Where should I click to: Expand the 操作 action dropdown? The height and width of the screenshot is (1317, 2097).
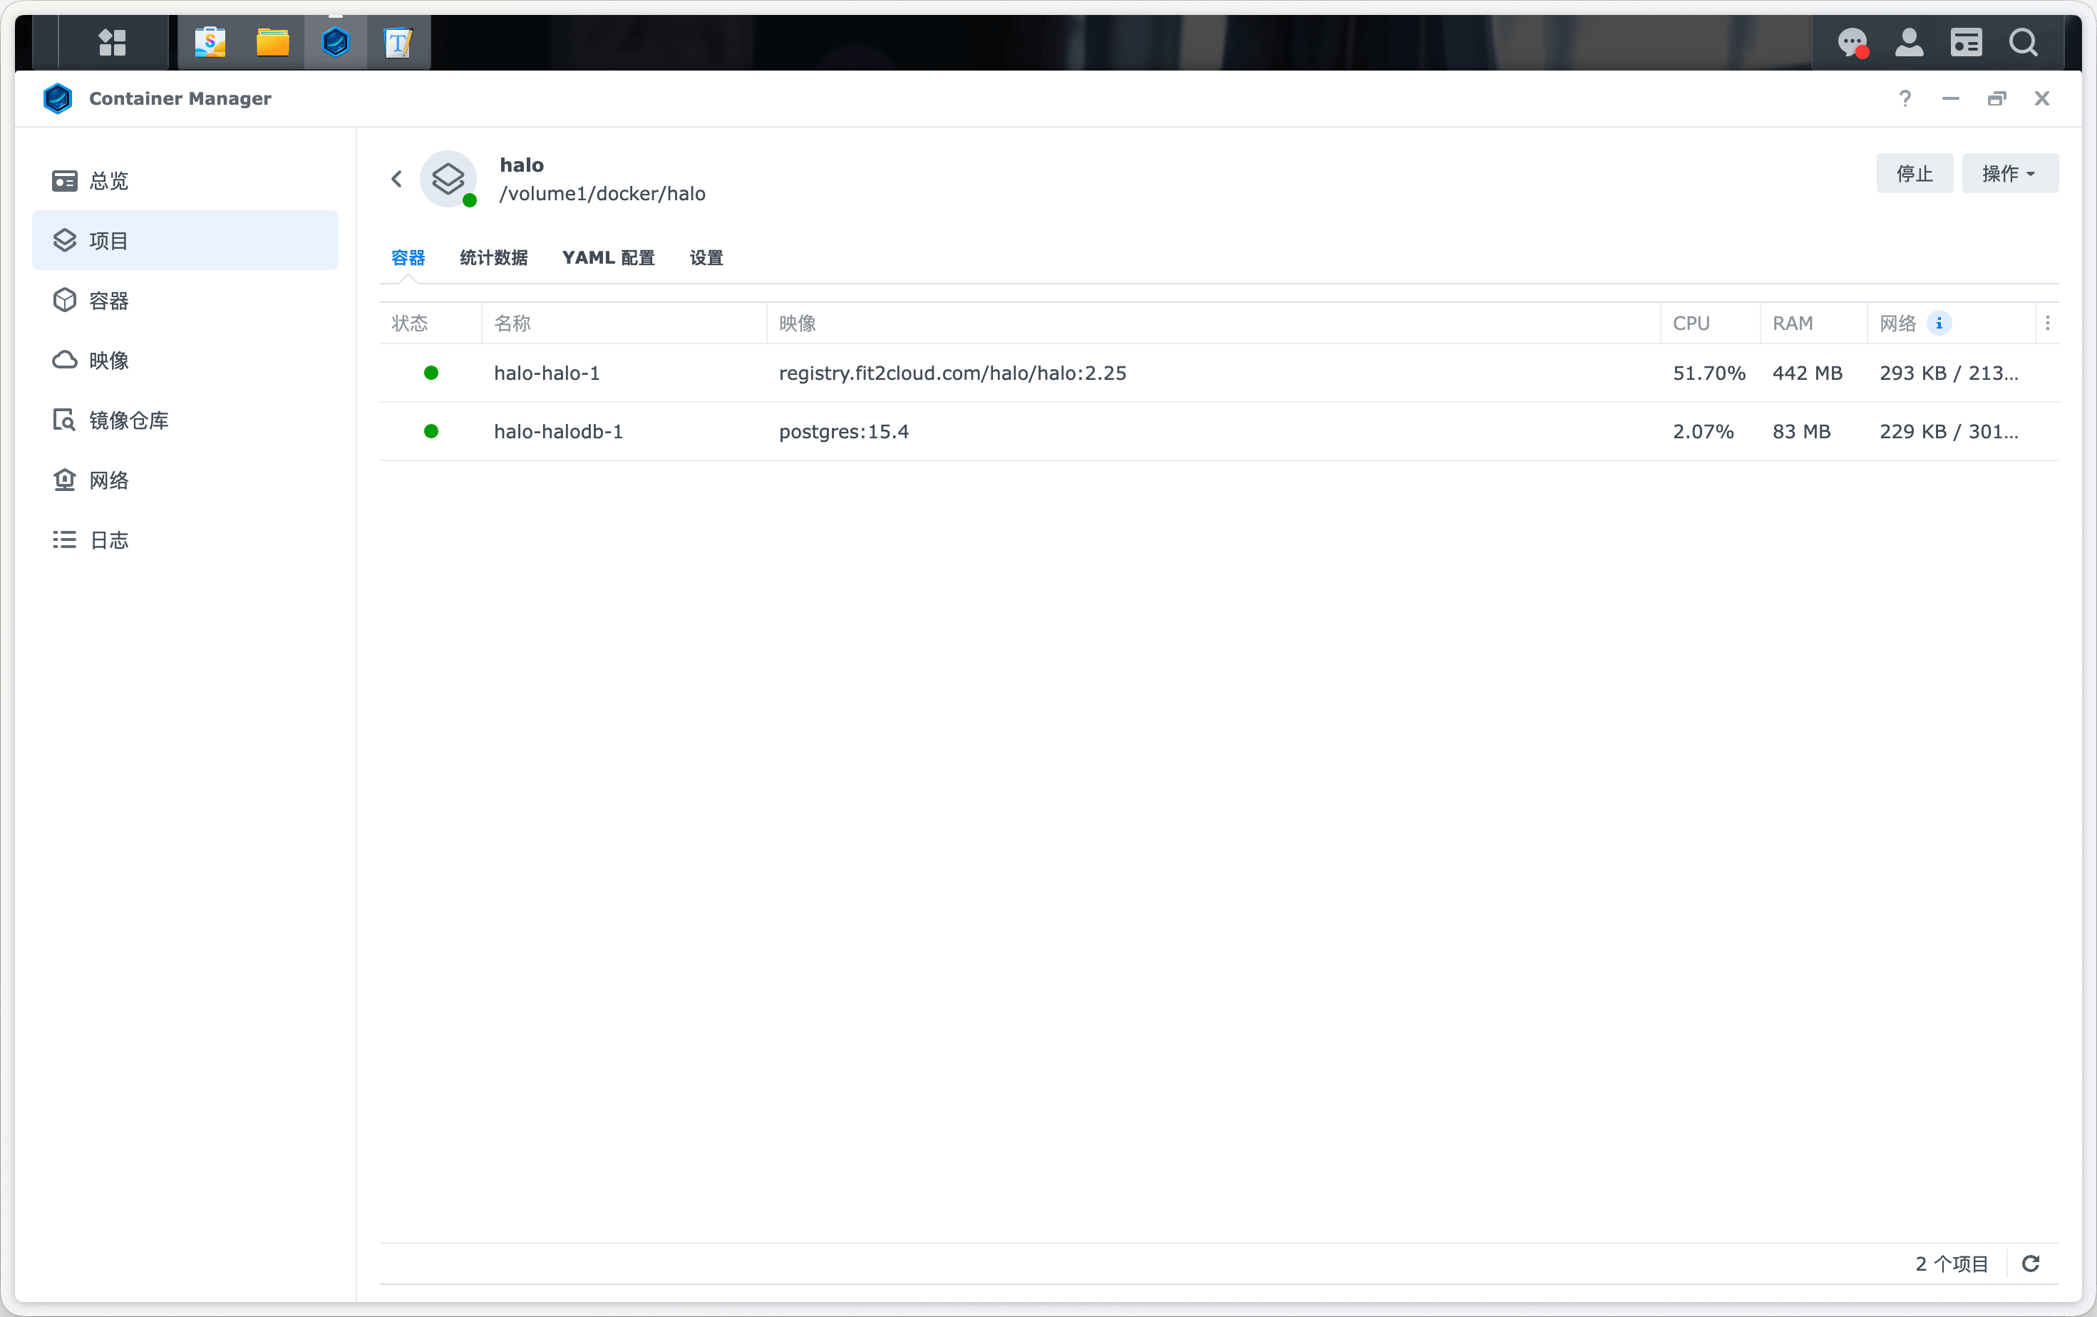pos(2010,173)
